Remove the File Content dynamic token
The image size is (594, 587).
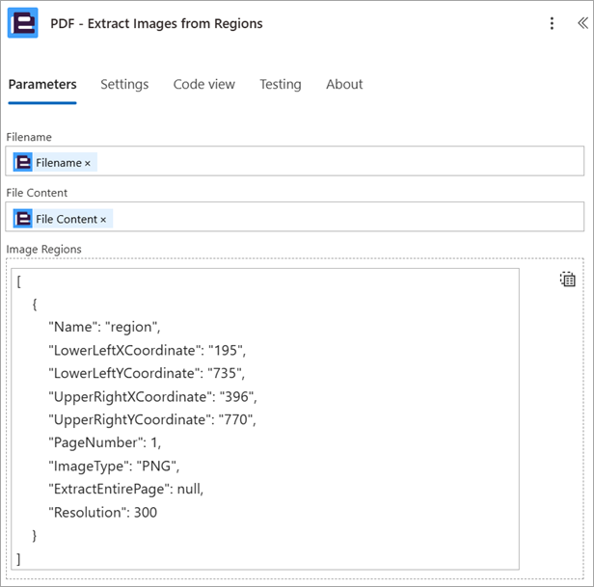point(103,220)
